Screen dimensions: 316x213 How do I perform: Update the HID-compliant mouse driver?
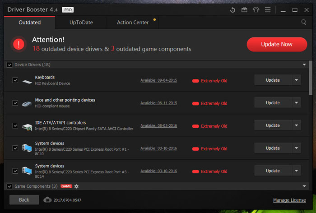pos(273,103)
